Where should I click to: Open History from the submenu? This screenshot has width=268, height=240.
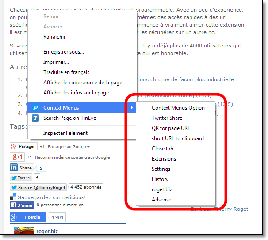click(176, 179)
